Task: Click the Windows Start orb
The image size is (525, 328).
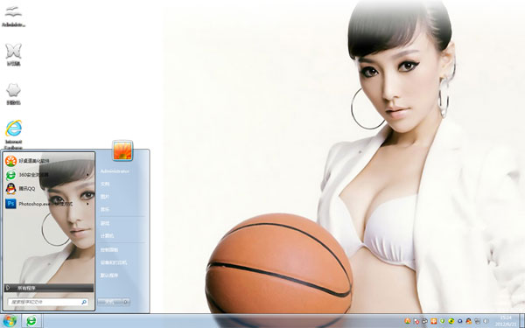Action: (x=10, y=321)
